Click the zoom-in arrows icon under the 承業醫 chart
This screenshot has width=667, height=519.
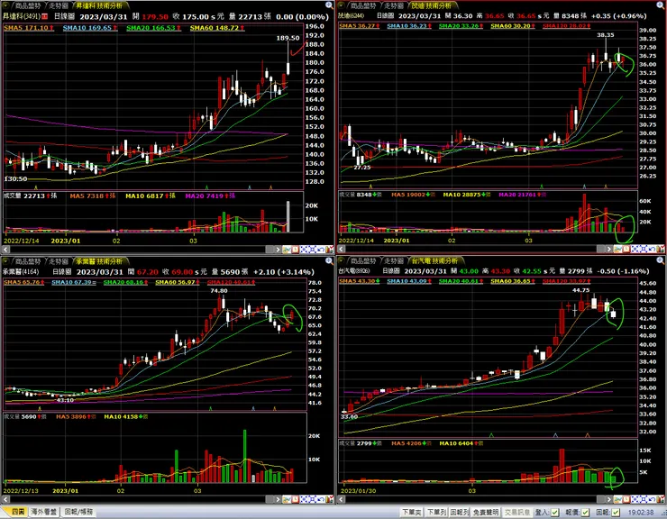[304, 499]
